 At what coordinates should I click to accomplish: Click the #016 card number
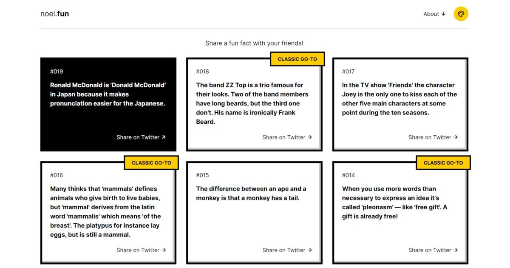click(x=57, y=175)
